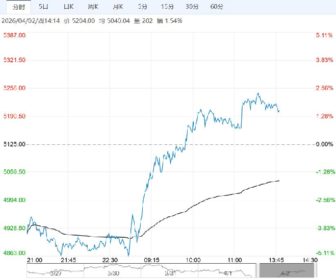Switch to the 周K weekly tab

(x=93, y=7)
